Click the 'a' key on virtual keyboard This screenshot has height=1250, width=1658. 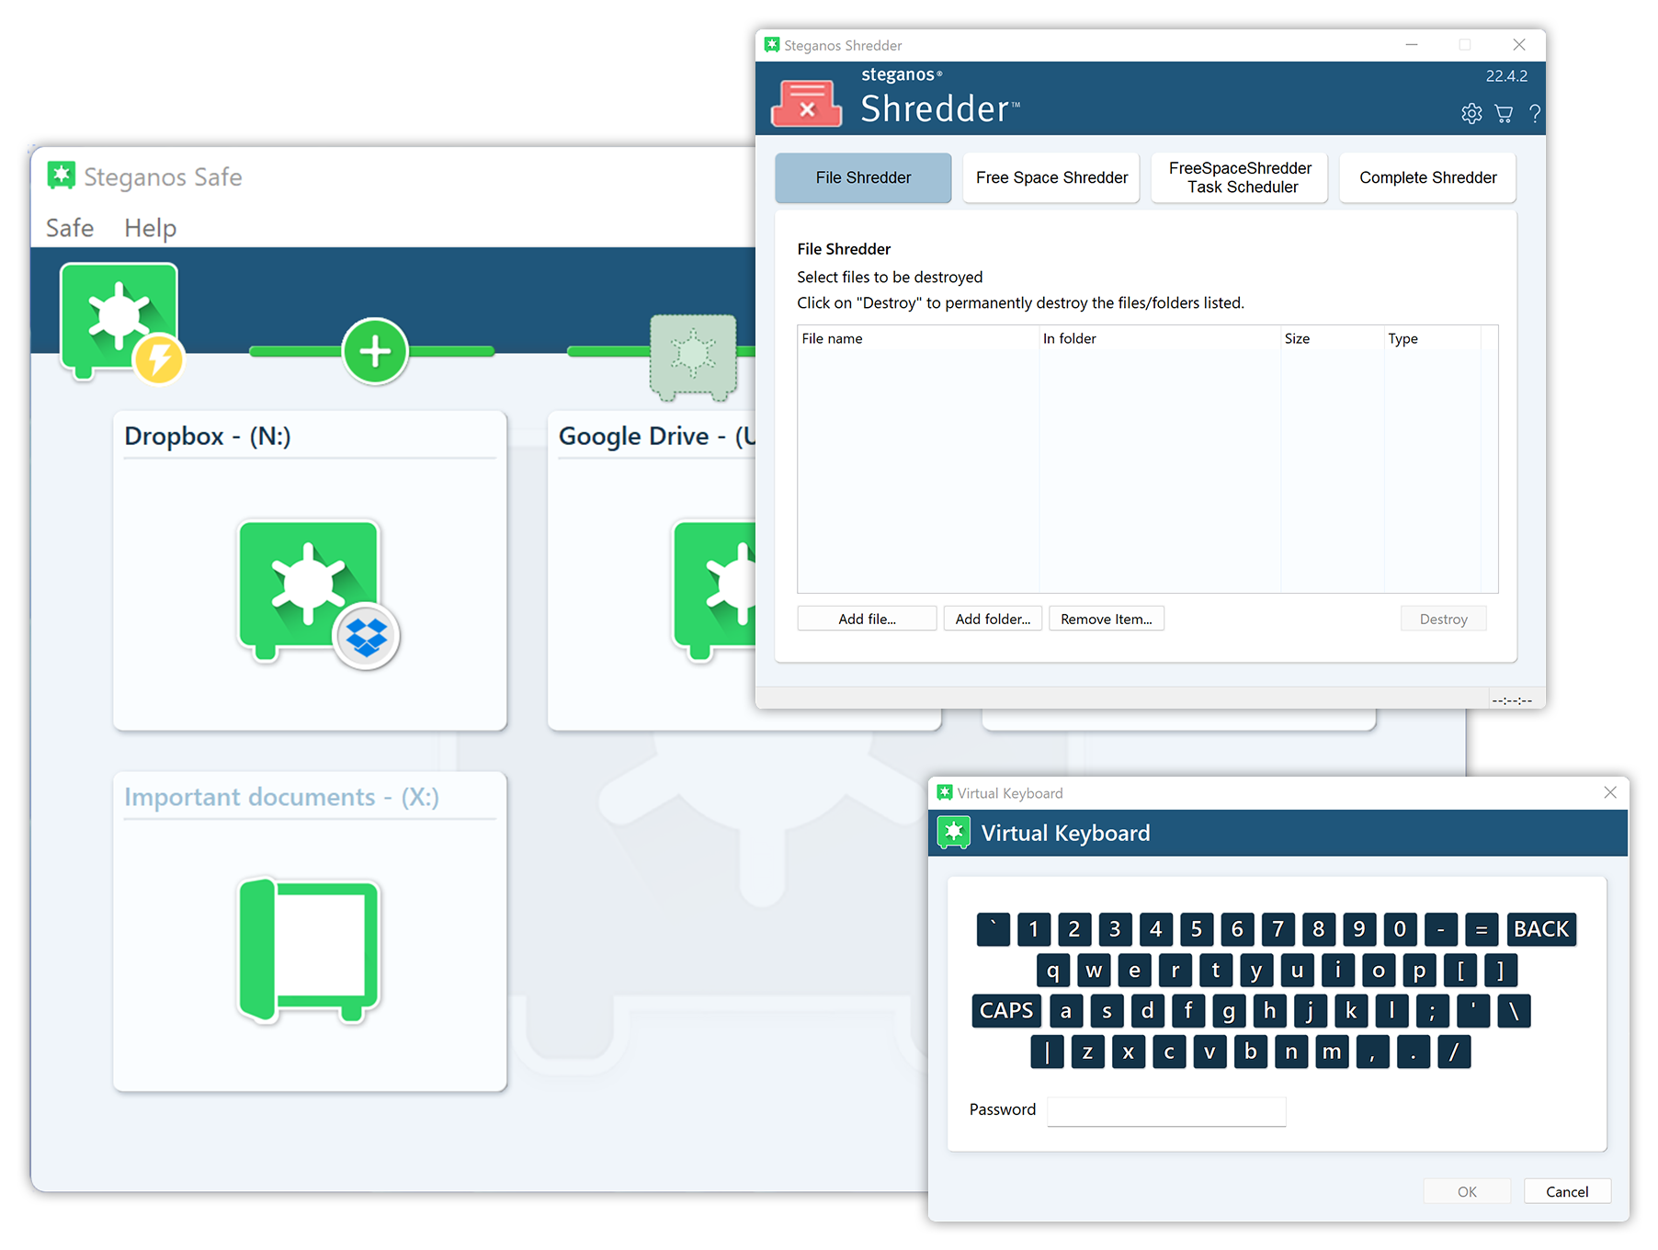(x=1066, y=1010)
